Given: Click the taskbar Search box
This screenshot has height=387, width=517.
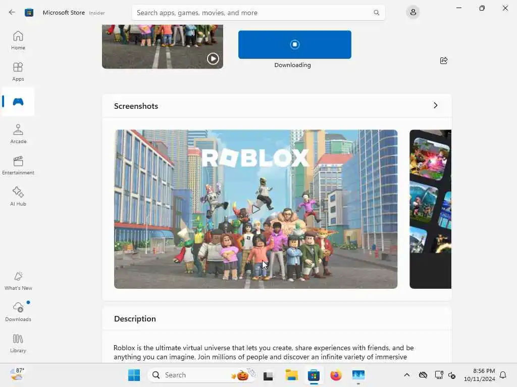Looking at the screenshot, I should [x=202, y=375].
